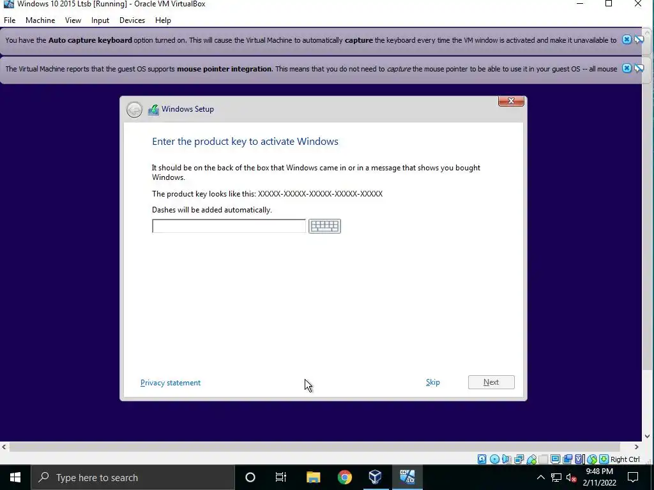This screenshot has width=654, height=490.
Task: Open Task View on the taskbar
Action: [x=281, y=477]
